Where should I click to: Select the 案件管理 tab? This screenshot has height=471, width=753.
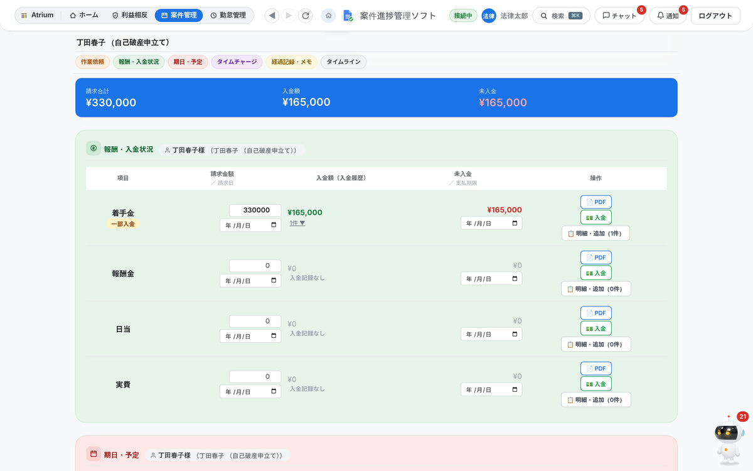tap(179, 15)
